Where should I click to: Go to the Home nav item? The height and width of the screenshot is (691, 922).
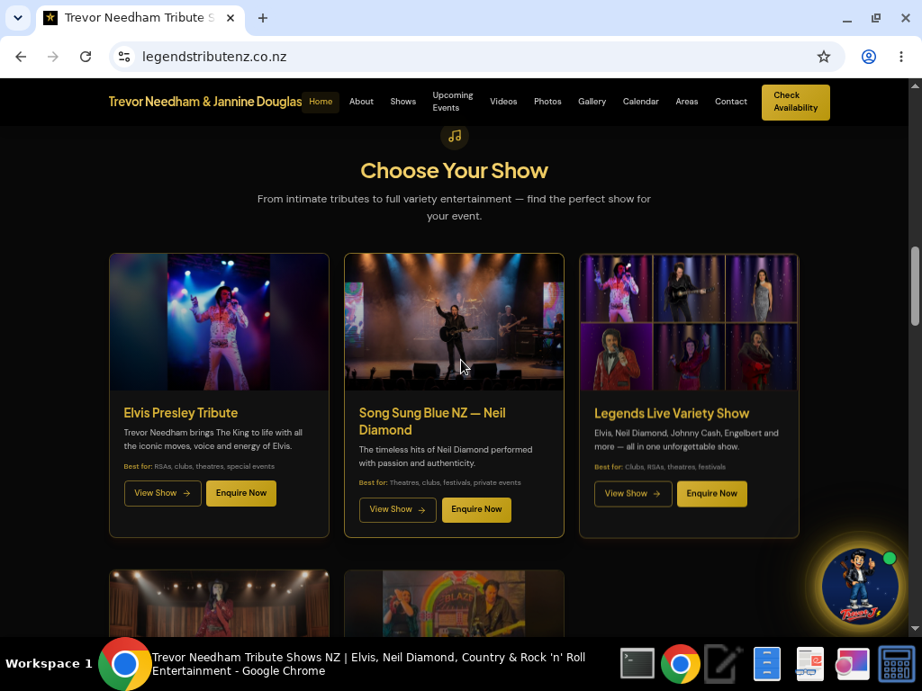pyautogui.click(x=321, y=102)
